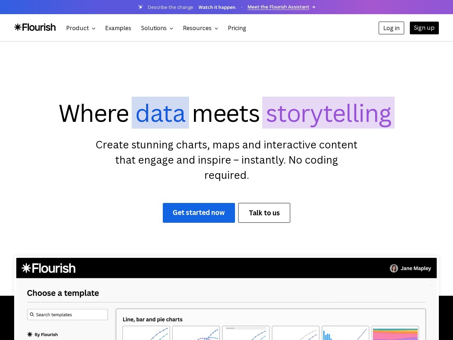This screenshot has width=453, height=340.
Task: Click the Sign up button
Action: coord(424,28)
